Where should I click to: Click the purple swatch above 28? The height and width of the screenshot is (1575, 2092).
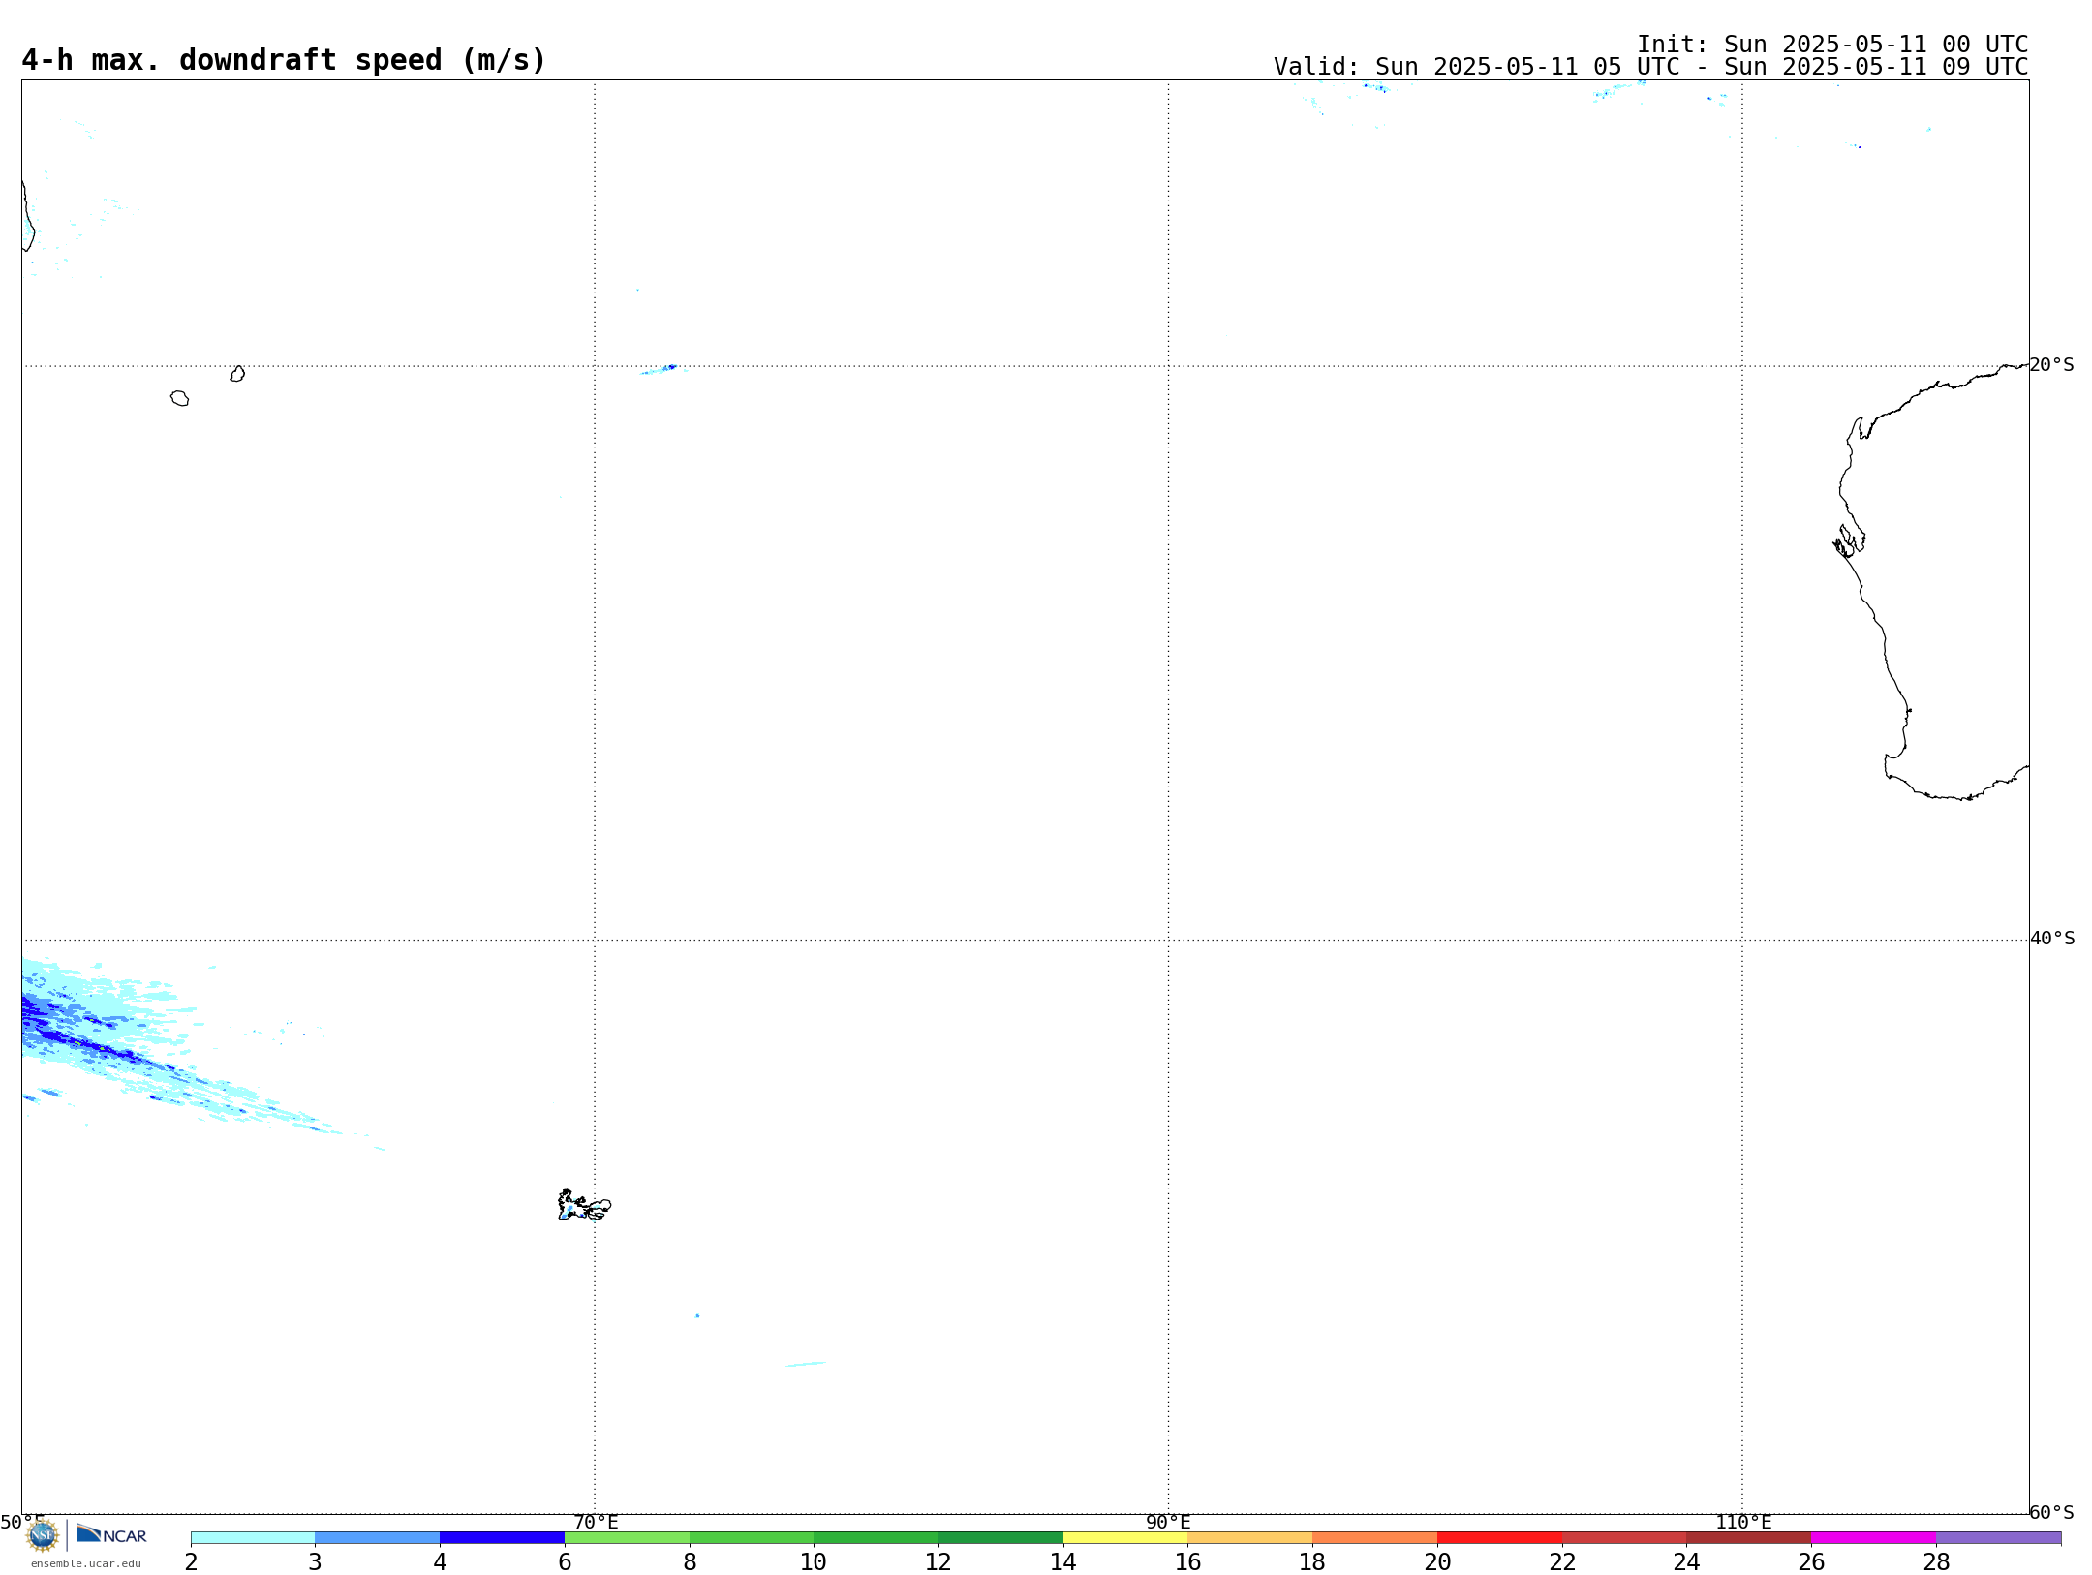click(x=1999, y=1538)
